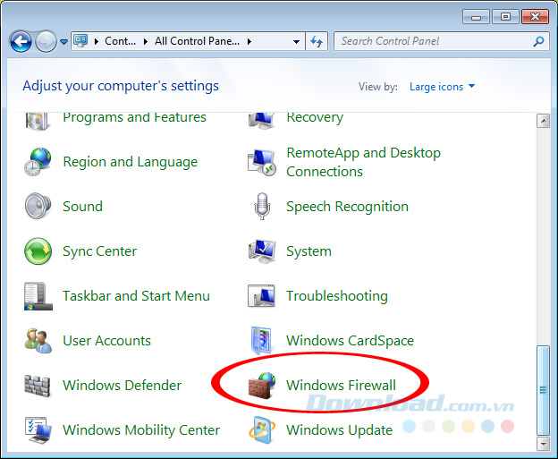Image resolution: width=558 pixels, height=459 pixels.
Task: Open the System link
Action: pyautogui.click(x=309, y=251)
